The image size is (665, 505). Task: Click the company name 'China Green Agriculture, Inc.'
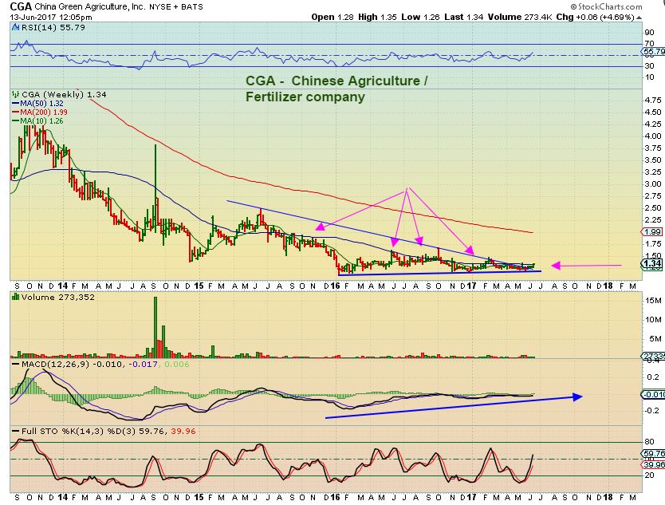90,7
